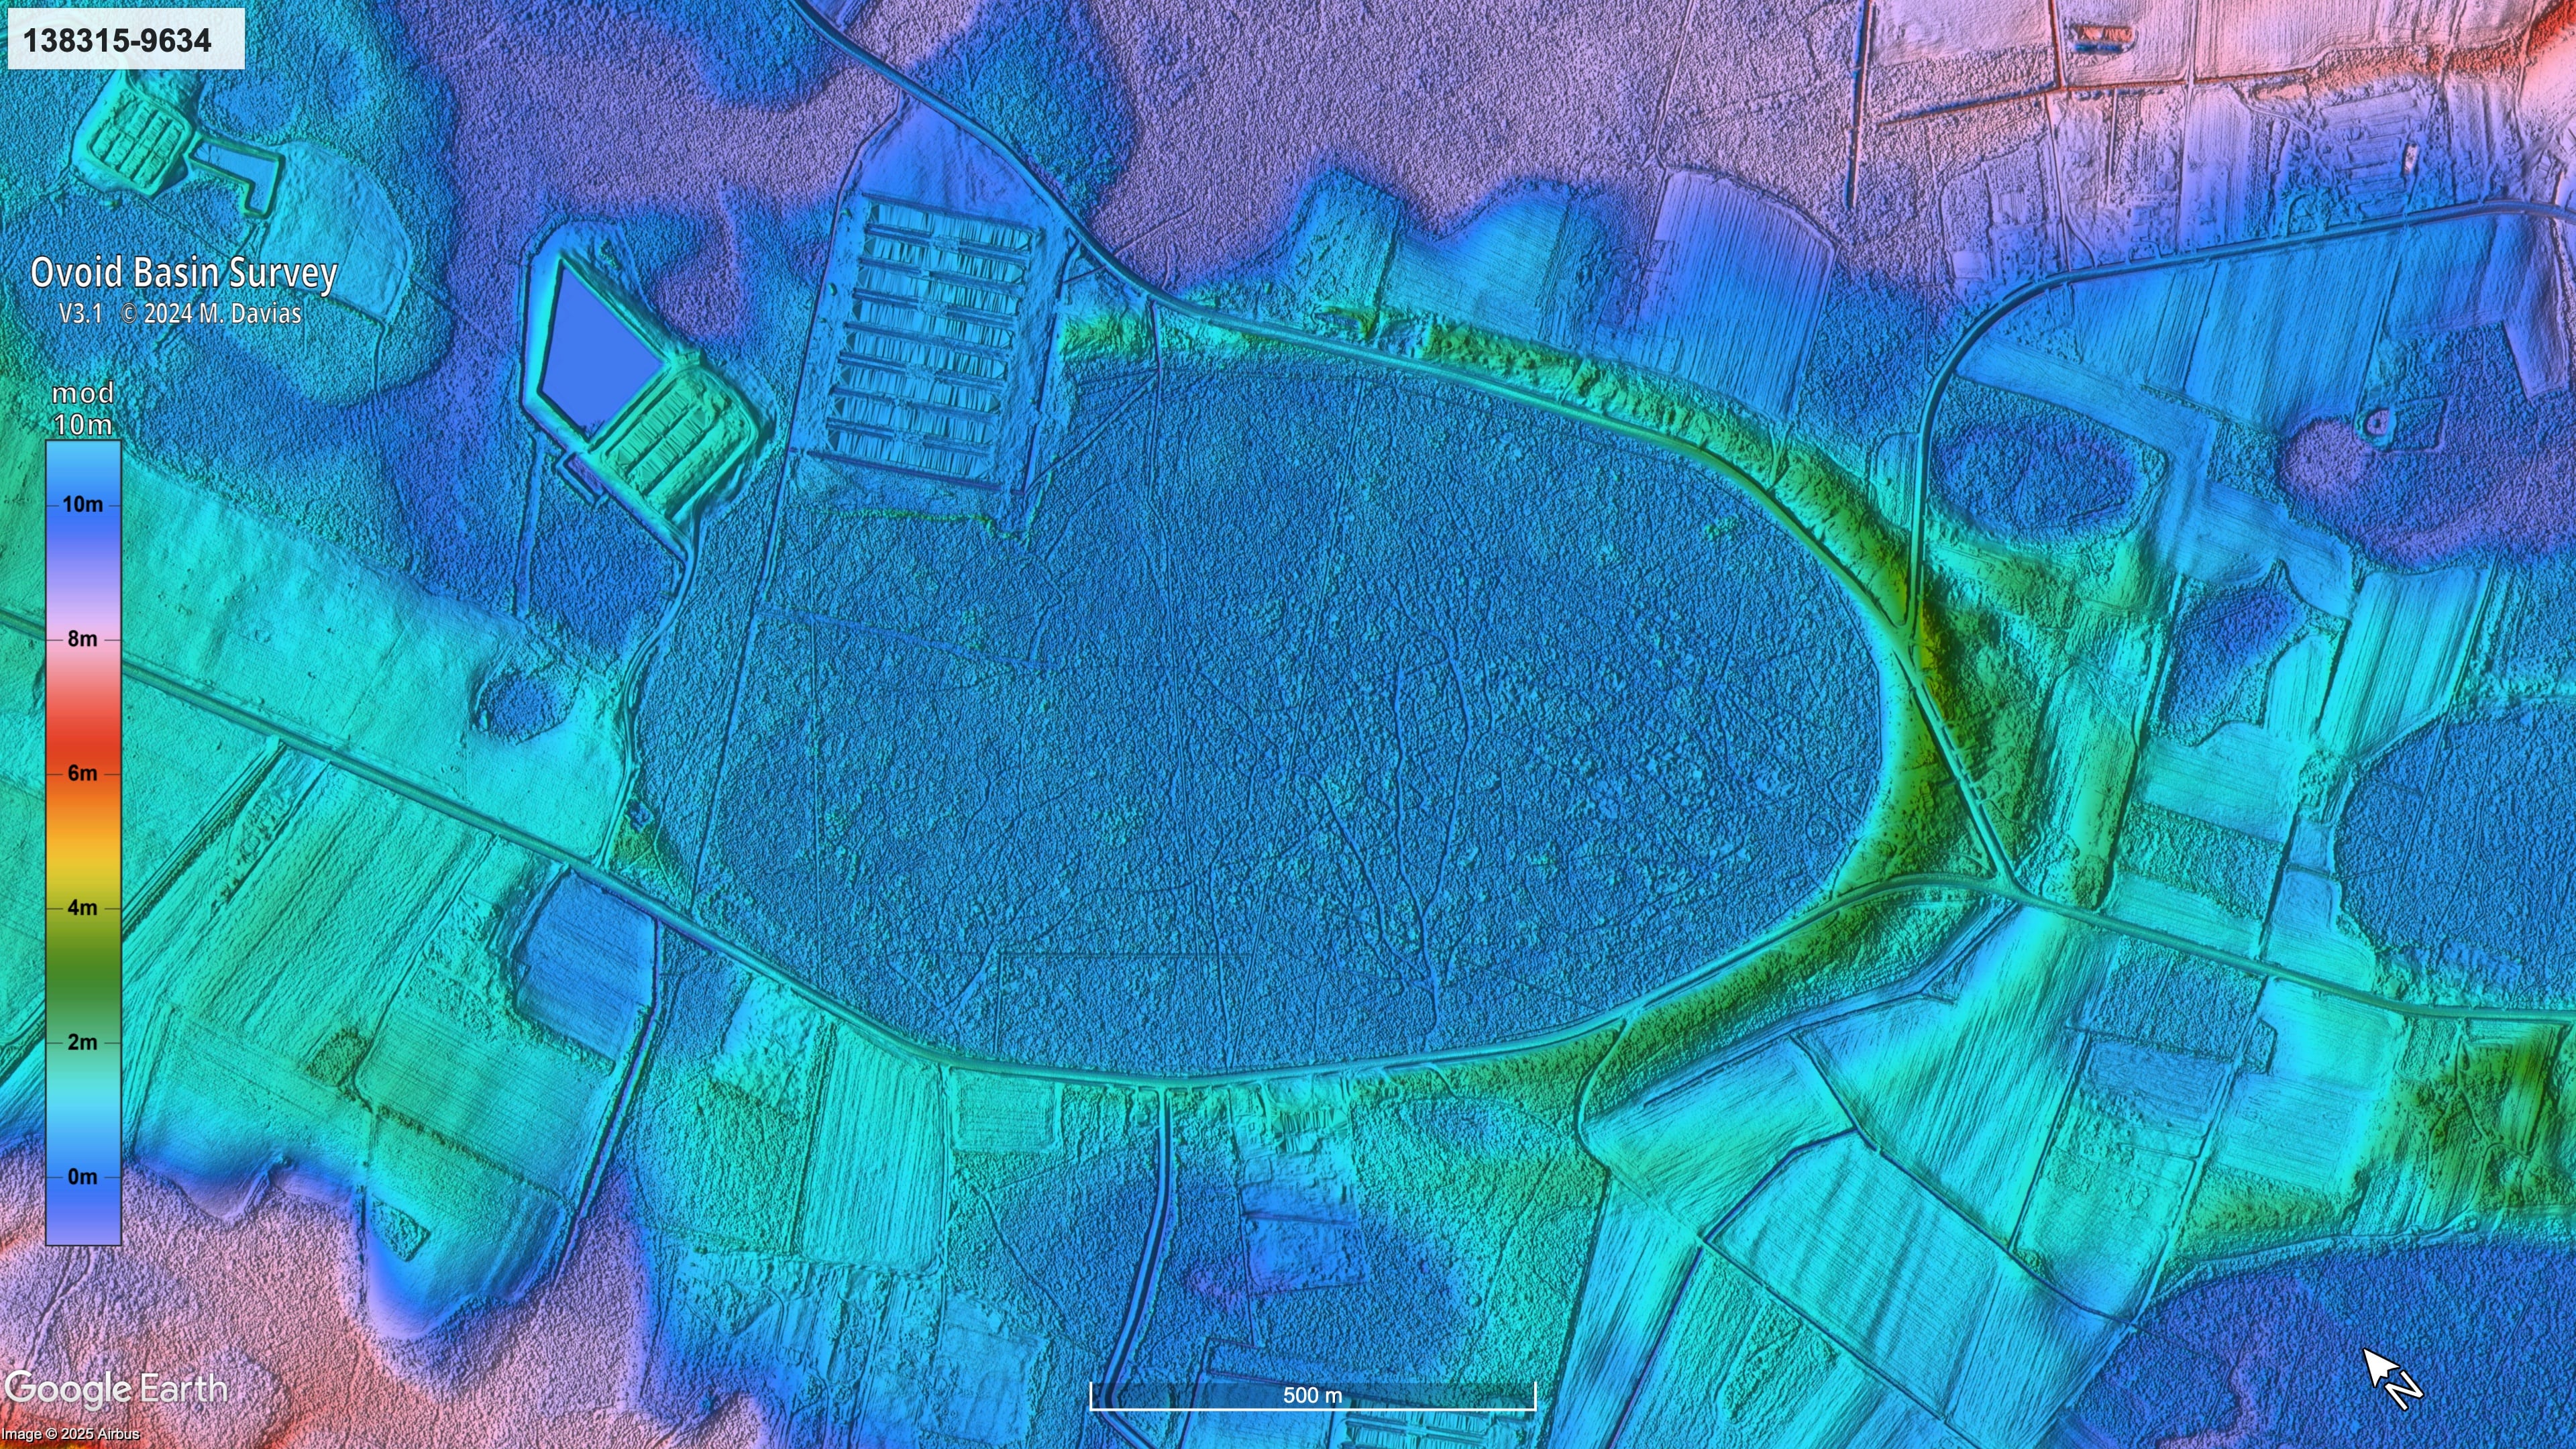This screenshot has height=1449, width=2576.
Task: Click the 2m mark on elevation legend
Action: coord(83,1042)
